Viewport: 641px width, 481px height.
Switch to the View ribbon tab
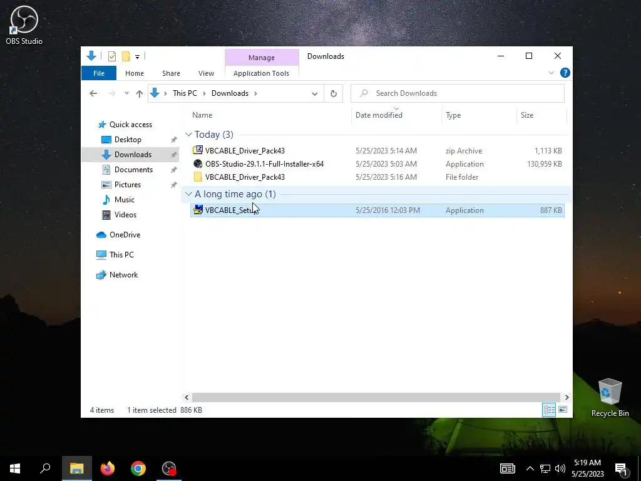point(206,73)
